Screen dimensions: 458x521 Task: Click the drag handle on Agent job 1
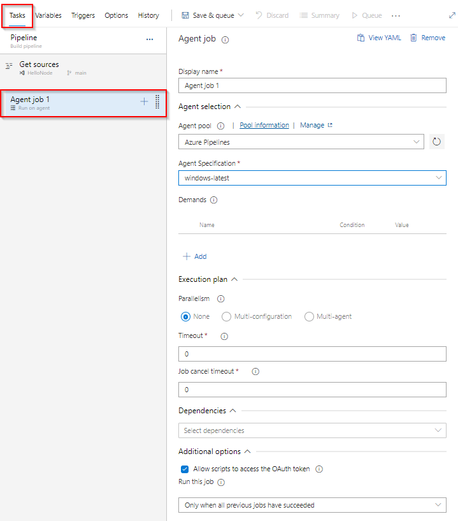point(157,102)
